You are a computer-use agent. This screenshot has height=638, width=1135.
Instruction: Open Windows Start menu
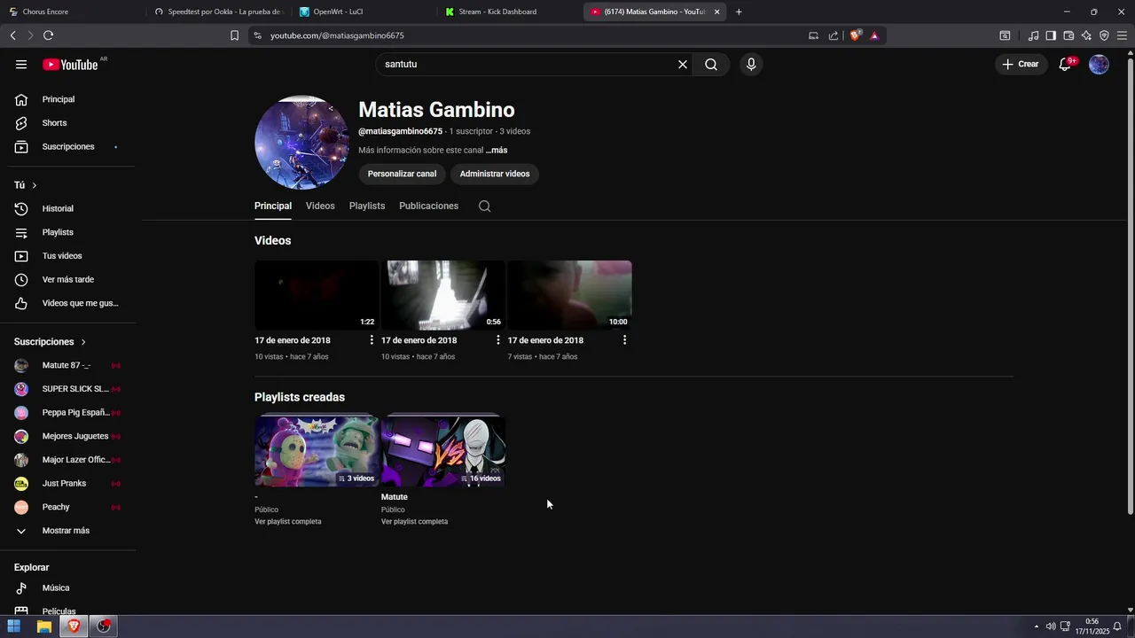tap(14, 626)
